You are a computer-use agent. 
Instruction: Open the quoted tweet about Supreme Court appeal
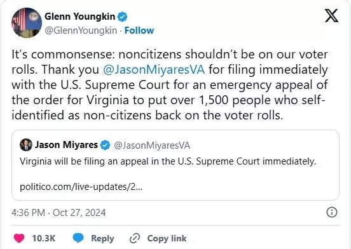pos(175,165)
